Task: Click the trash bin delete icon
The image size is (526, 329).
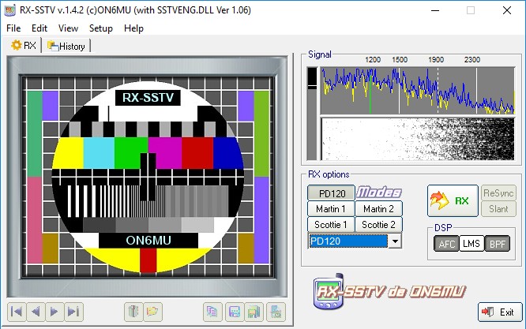Action: tap(133, 312)
